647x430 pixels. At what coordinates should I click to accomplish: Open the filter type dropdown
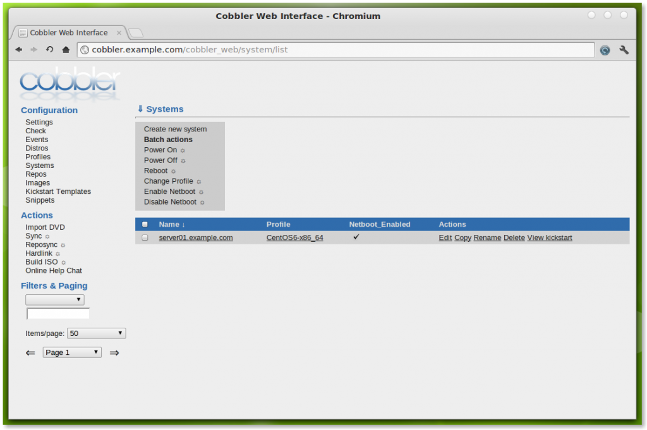pos(55,300)
